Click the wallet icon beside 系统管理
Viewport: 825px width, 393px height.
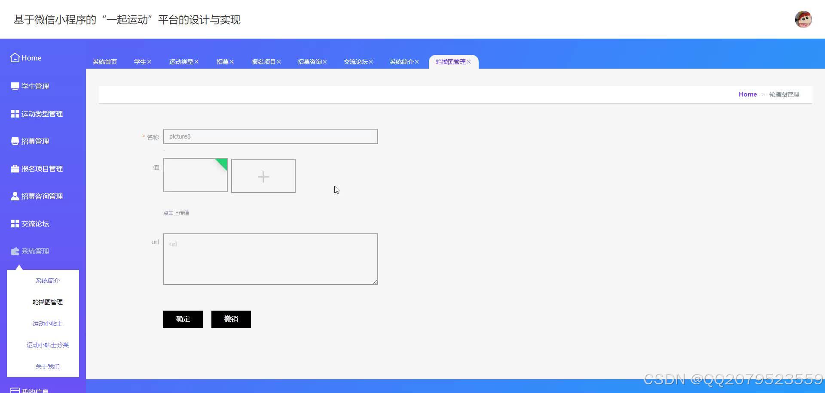pos(15,251)
